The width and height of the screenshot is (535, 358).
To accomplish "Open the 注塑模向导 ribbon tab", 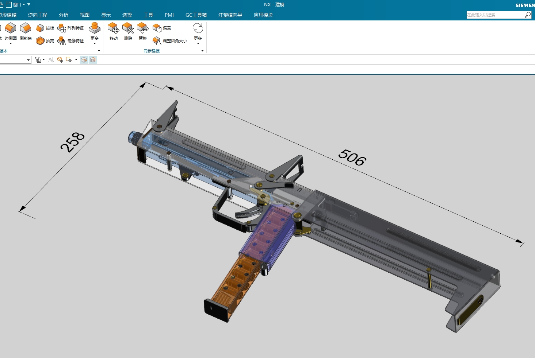I will 230,15.
